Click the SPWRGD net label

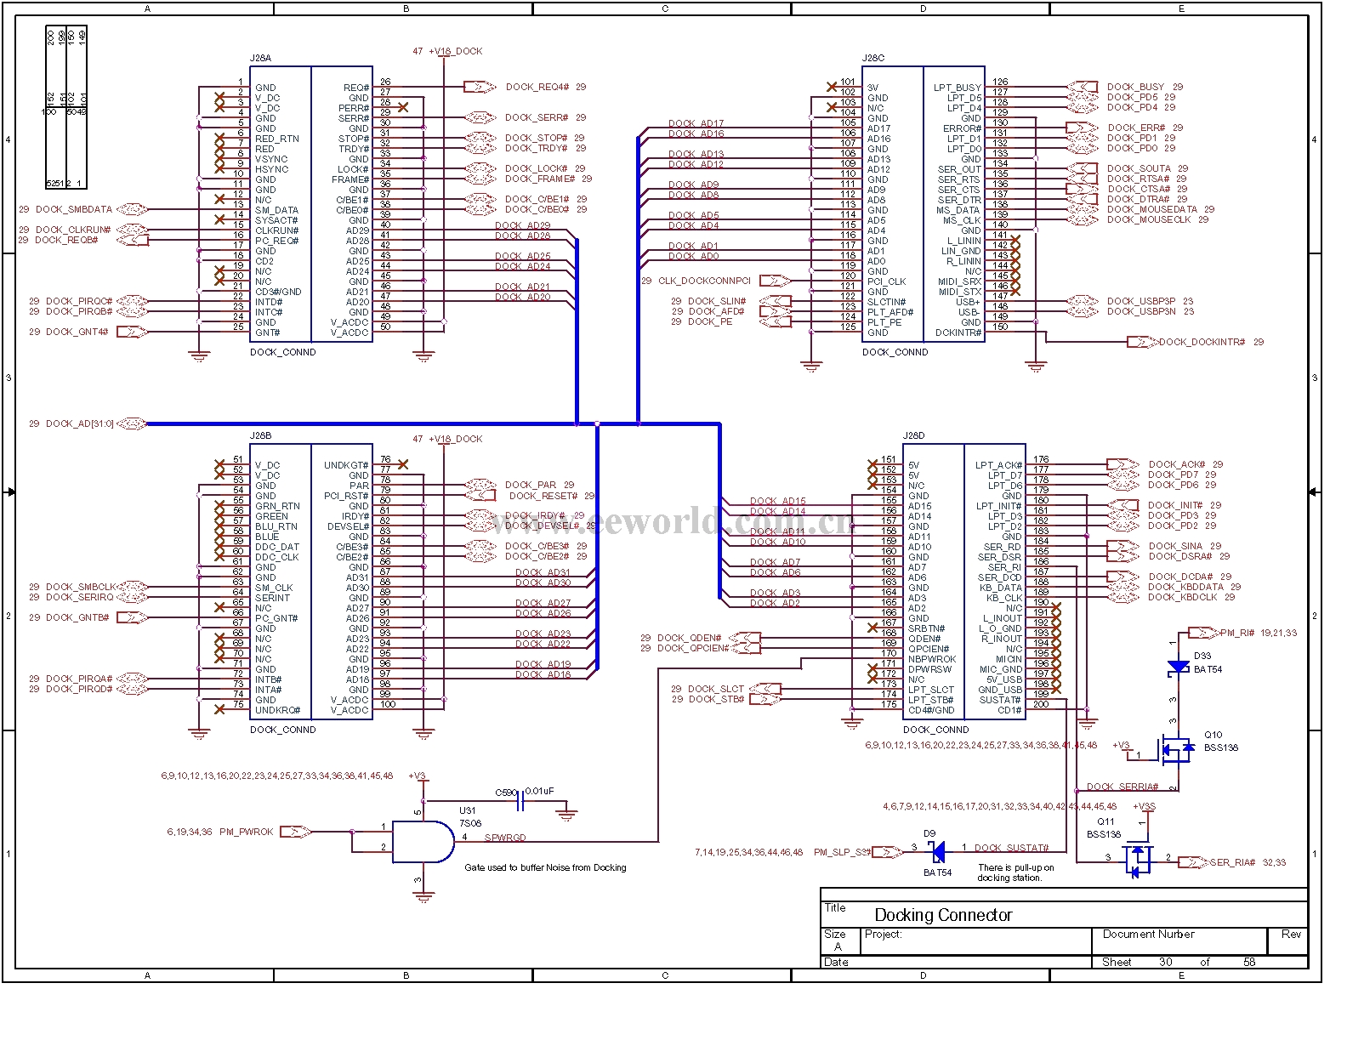pos(505,838)
